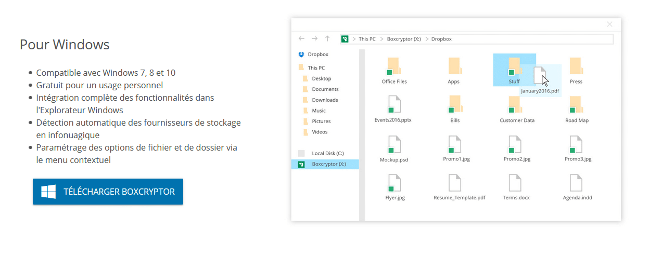650x257 pixels.
Task: Click the "January2016.pdf" file name label
Action: pyautogui.click(x=541, y=91)
